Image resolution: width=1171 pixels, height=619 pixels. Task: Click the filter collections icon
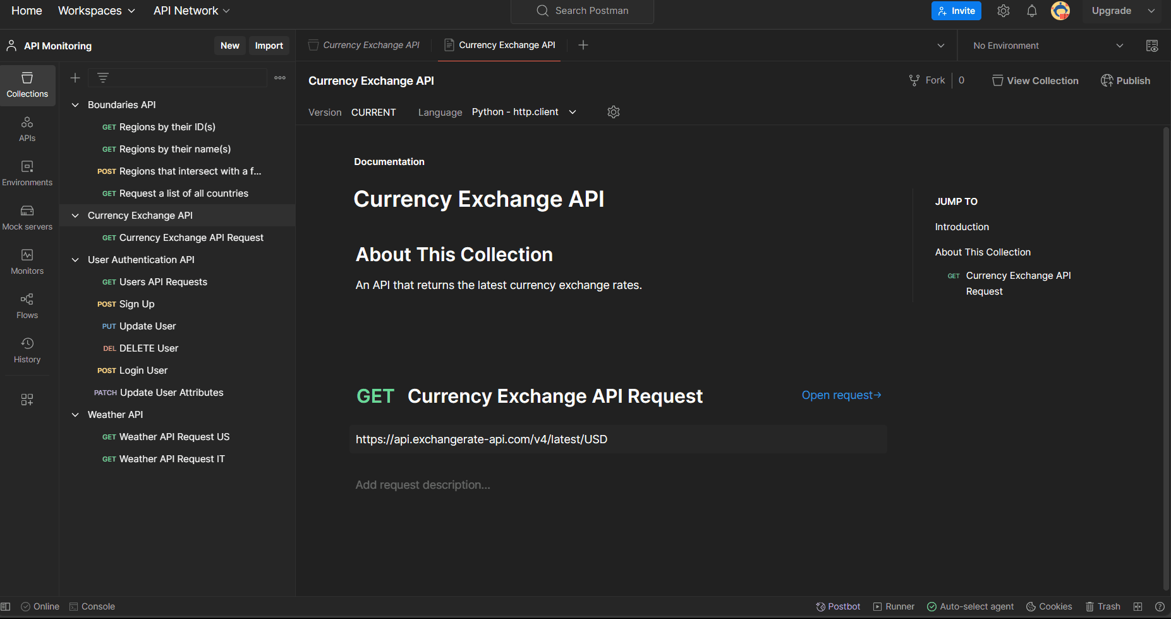[x=103, y=78]
